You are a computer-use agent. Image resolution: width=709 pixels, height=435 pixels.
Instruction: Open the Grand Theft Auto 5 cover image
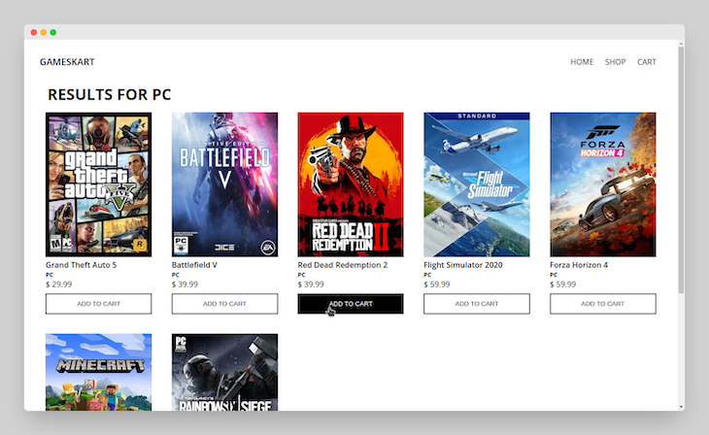click(x=98, y=184)
